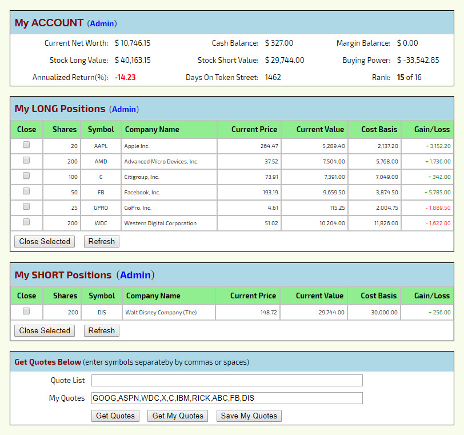The width and height of the screenshot is (464, 435).
Task: Select the Citigroup row close checkbox
Action: pyautogui.click(x=26, y=176)
